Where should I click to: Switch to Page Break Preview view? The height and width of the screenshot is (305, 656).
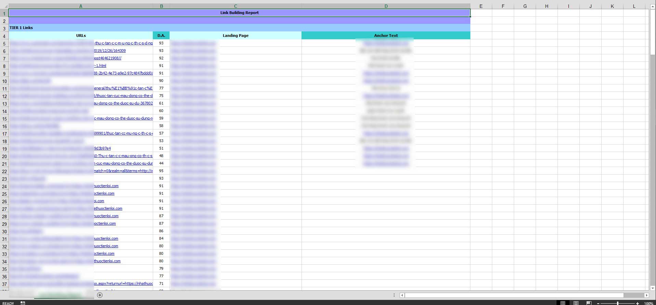click(x=589, y=303)
